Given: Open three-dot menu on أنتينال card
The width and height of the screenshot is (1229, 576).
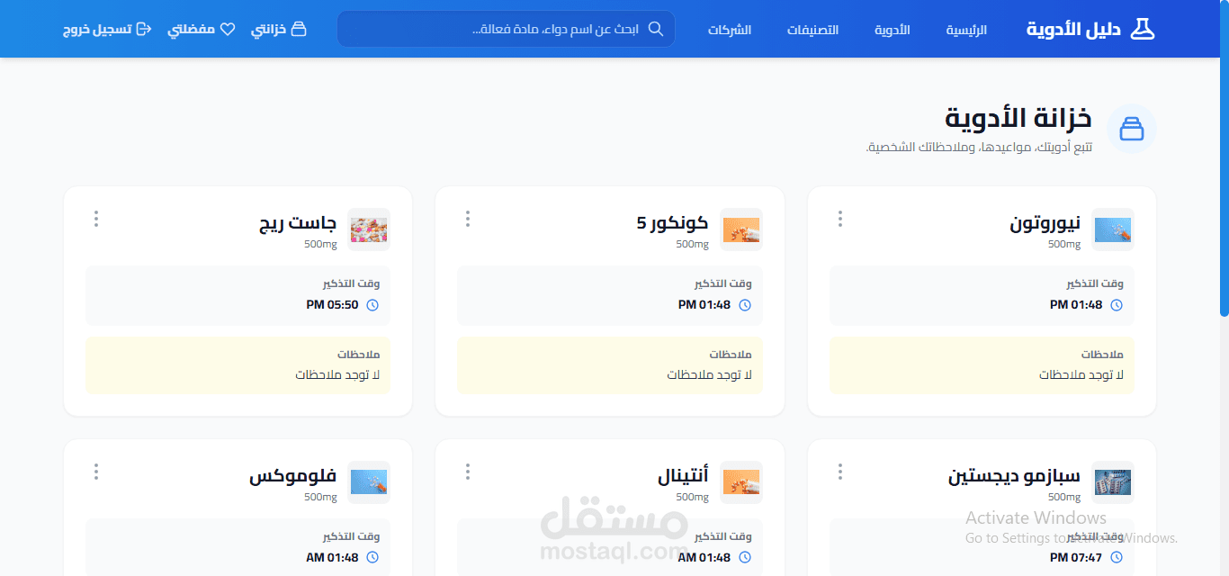Looking at the screenshot, I should coord(468,472).
